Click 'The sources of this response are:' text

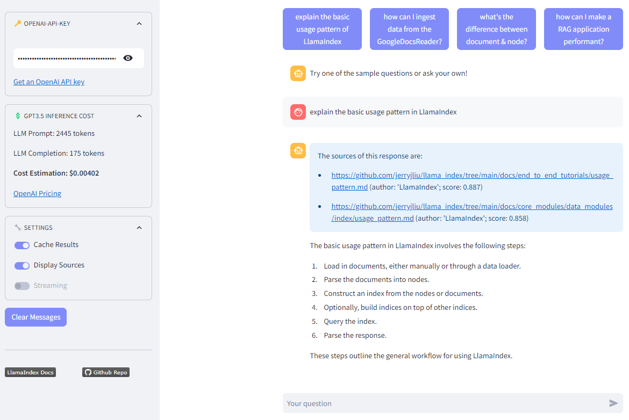pos(370,156)
